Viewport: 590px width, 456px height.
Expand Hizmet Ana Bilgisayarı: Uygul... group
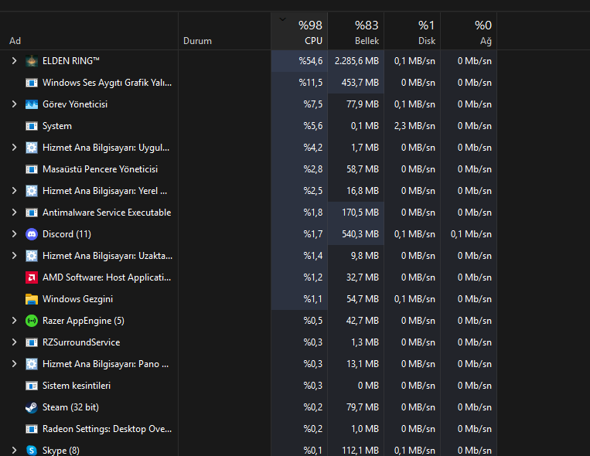14,147
